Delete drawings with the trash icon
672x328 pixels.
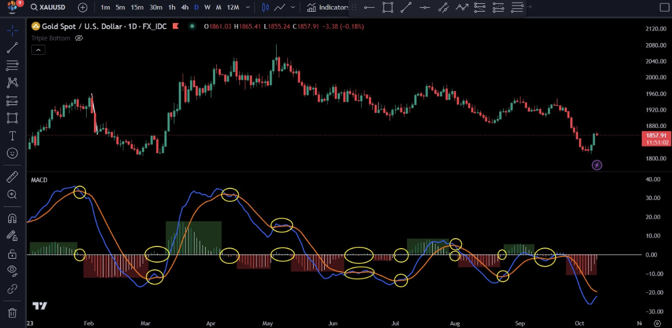[12, 312]
